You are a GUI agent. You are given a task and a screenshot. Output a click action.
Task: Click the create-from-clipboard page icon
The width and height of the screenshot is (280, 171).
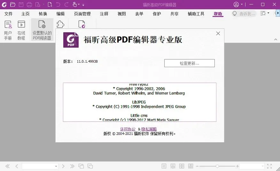38,4
